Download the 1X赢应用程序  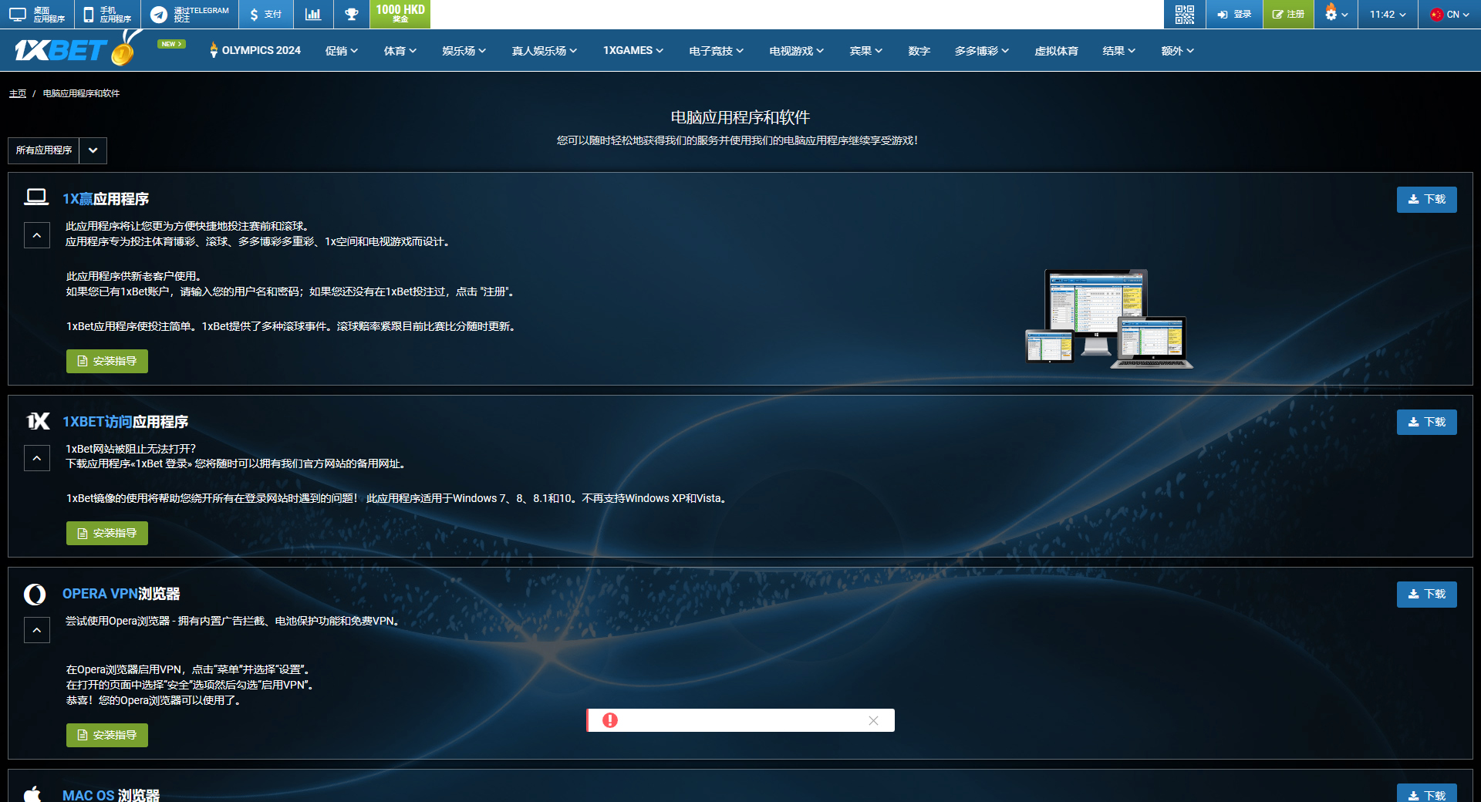coord(1426,200)
